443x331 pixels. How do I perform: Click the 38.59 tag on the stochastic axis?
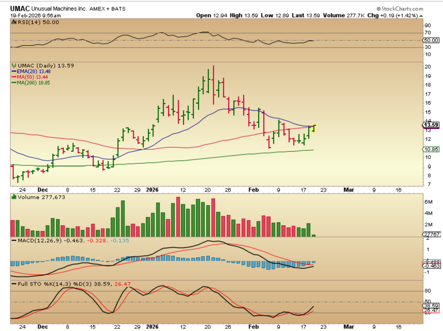pos(431,306)
